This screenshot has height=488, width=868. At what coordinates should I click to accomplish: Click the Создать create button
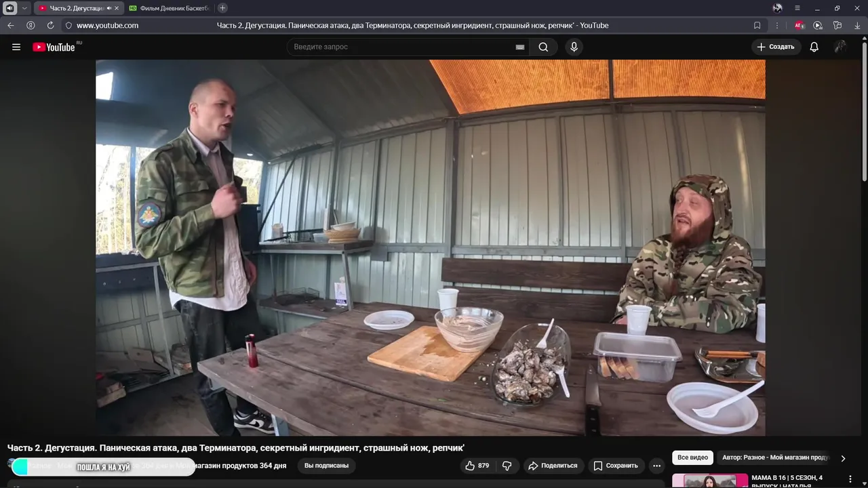[x=776, y=47]
